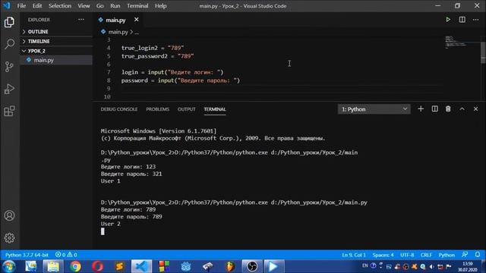Image resolution: width=486 pixels, height=273 pixels.
Task: Change line endings via CRLF
Action: (426, 255)
